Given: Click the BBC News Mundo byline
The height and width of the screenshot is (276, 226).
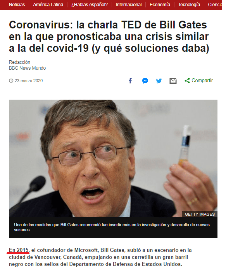Looking at the screenshot, I should click(x=28, y=68).
